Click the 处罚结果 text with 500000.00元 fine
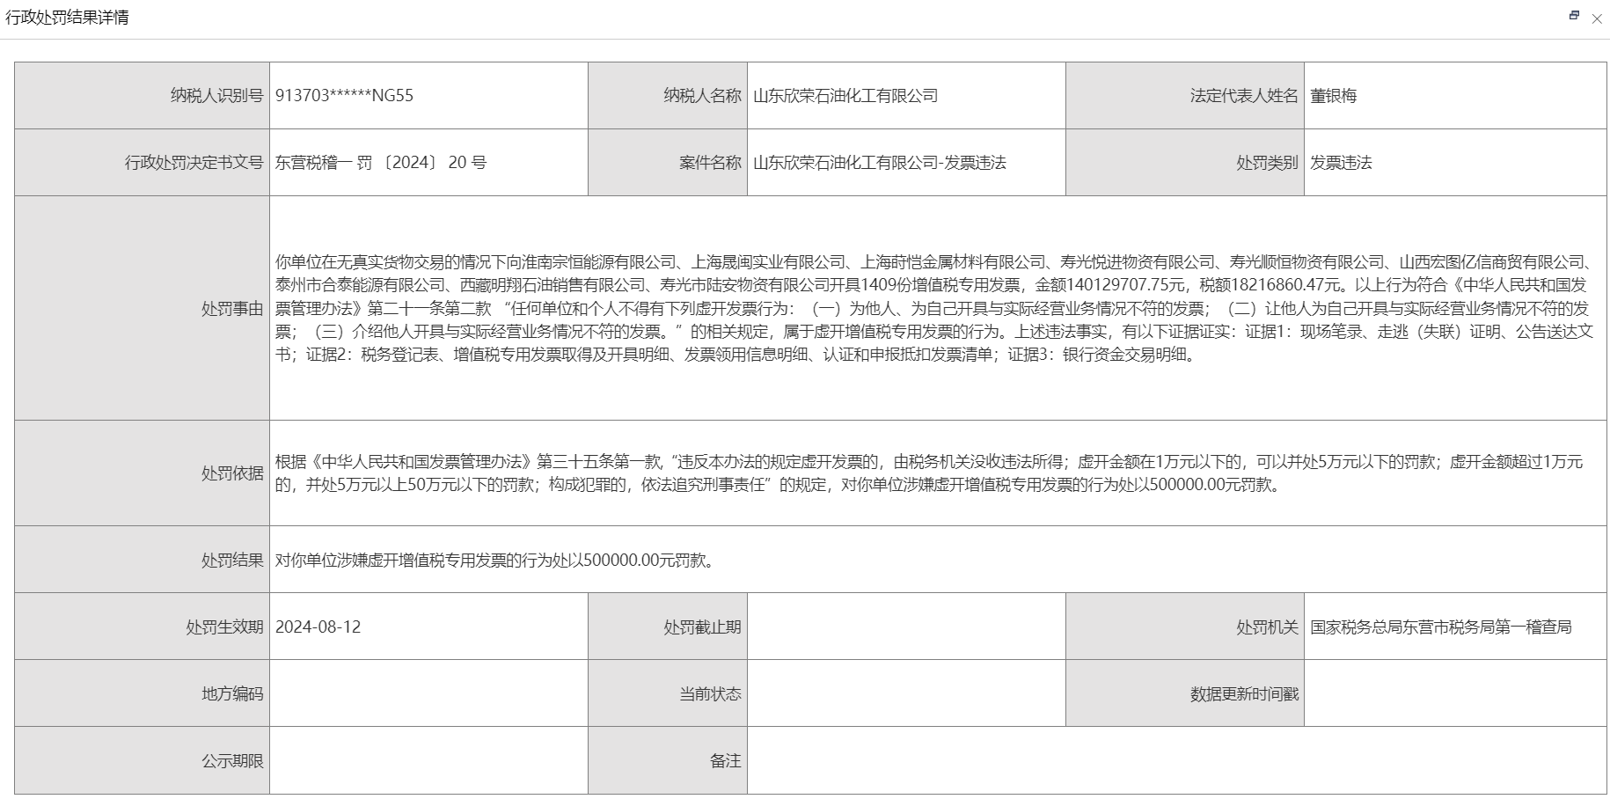 click(494, 561)
